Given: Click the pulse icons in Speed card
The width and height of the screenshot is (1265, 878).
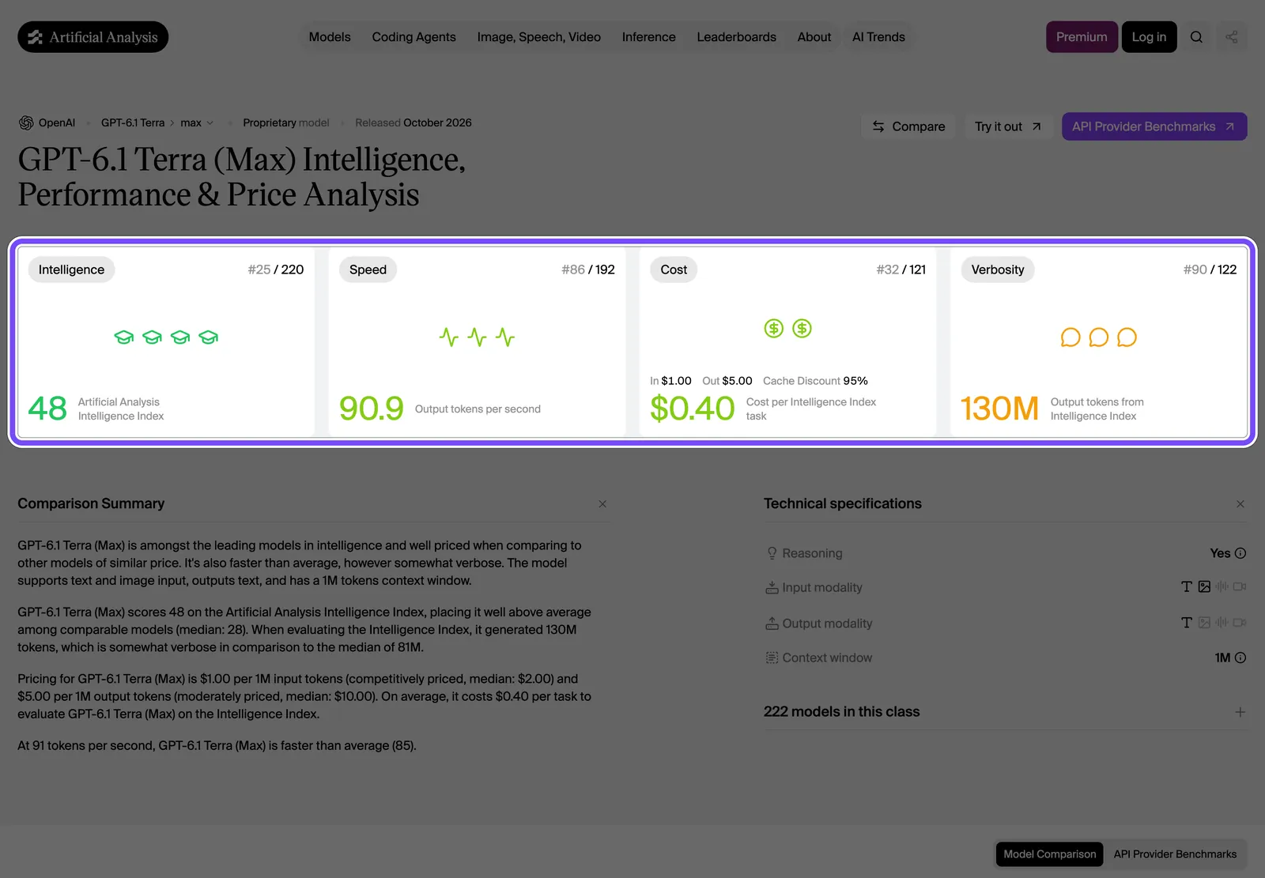Looking at the screenshot, I should pyautogui.click(x=477, y=337).
